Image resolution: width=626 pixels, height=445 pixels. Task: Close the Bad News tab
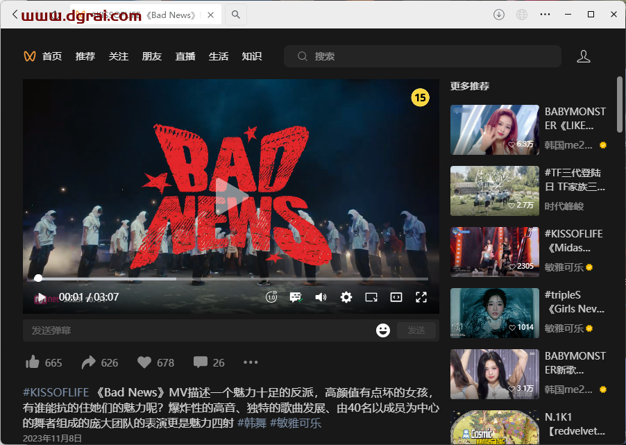(x=211, y=15)
